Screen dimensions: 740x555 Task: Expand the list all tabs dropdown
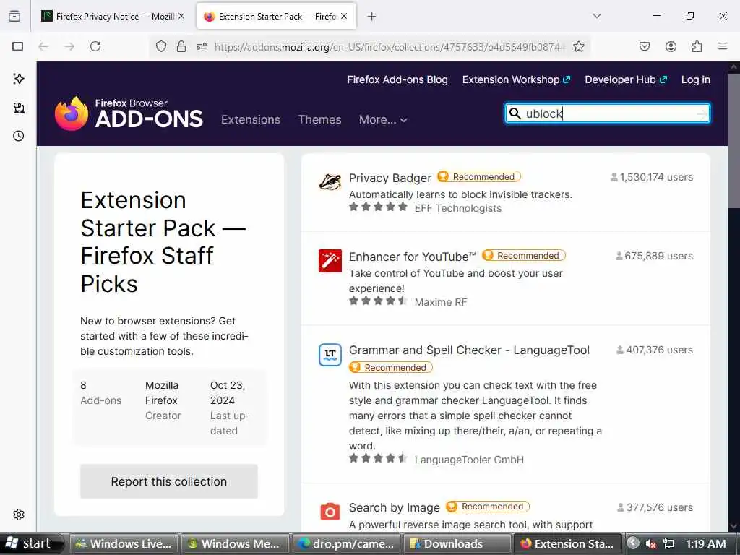click(x=597, y=16)
